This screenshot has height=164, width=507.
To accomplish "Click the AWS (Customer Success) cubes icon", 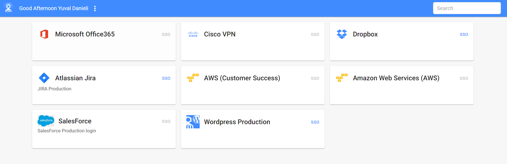I will (x=193, y=78).
